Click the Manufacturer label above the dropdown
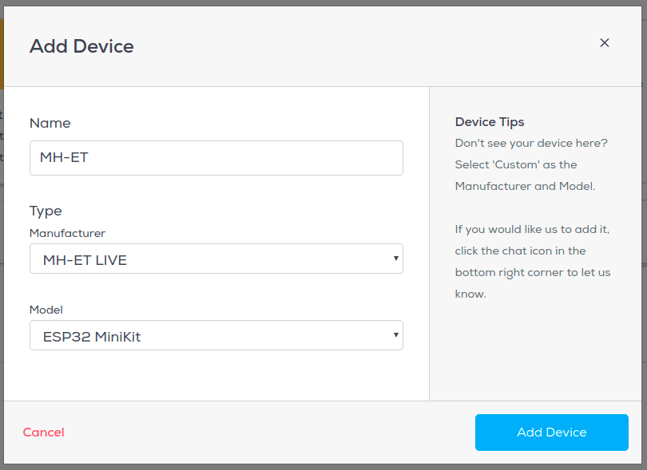The height and width of the screenshot is (470, 647). (67, 233)
